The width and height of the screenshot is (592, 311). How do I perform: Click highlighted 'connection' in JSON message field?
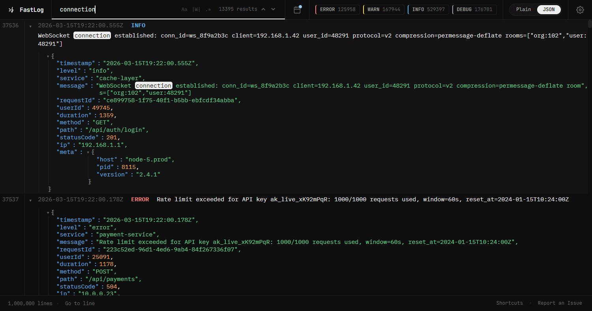[x=154, y=86]
